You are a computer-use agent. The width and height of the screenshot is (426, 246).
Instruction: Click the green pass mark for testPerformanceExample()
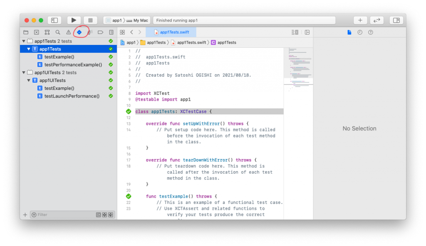point(111,65)
